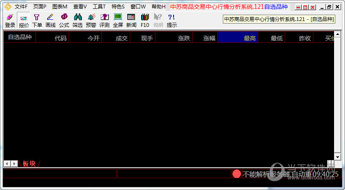The image size is (345, 190).
Task: Click the red status indicator circle
Action: click(x=237, y=174)
